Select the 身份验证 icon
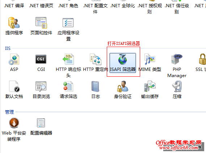 (123, 86)
